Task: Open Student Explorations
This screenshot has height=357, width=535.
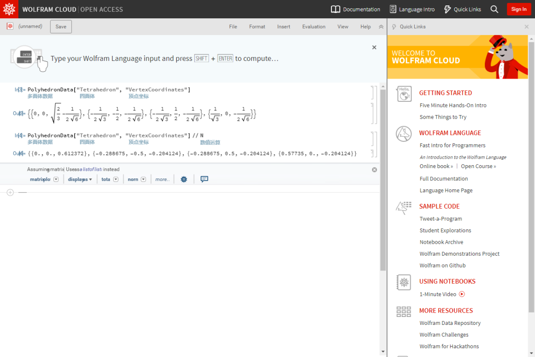Action: click(x=445, y=230)
